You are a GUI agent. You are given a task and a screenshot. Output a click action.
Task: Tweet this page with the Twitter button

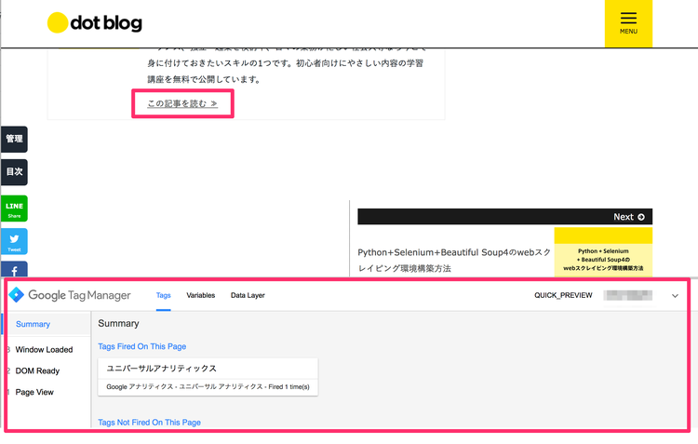click(14, 241)
